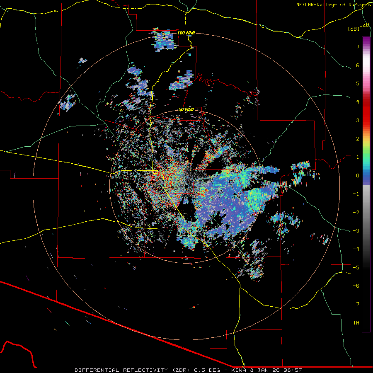Image resolution: width=373 pixels, height=373 pixels.
Task: Click the [dB] label near the color scale
Action: pos(354,29)
